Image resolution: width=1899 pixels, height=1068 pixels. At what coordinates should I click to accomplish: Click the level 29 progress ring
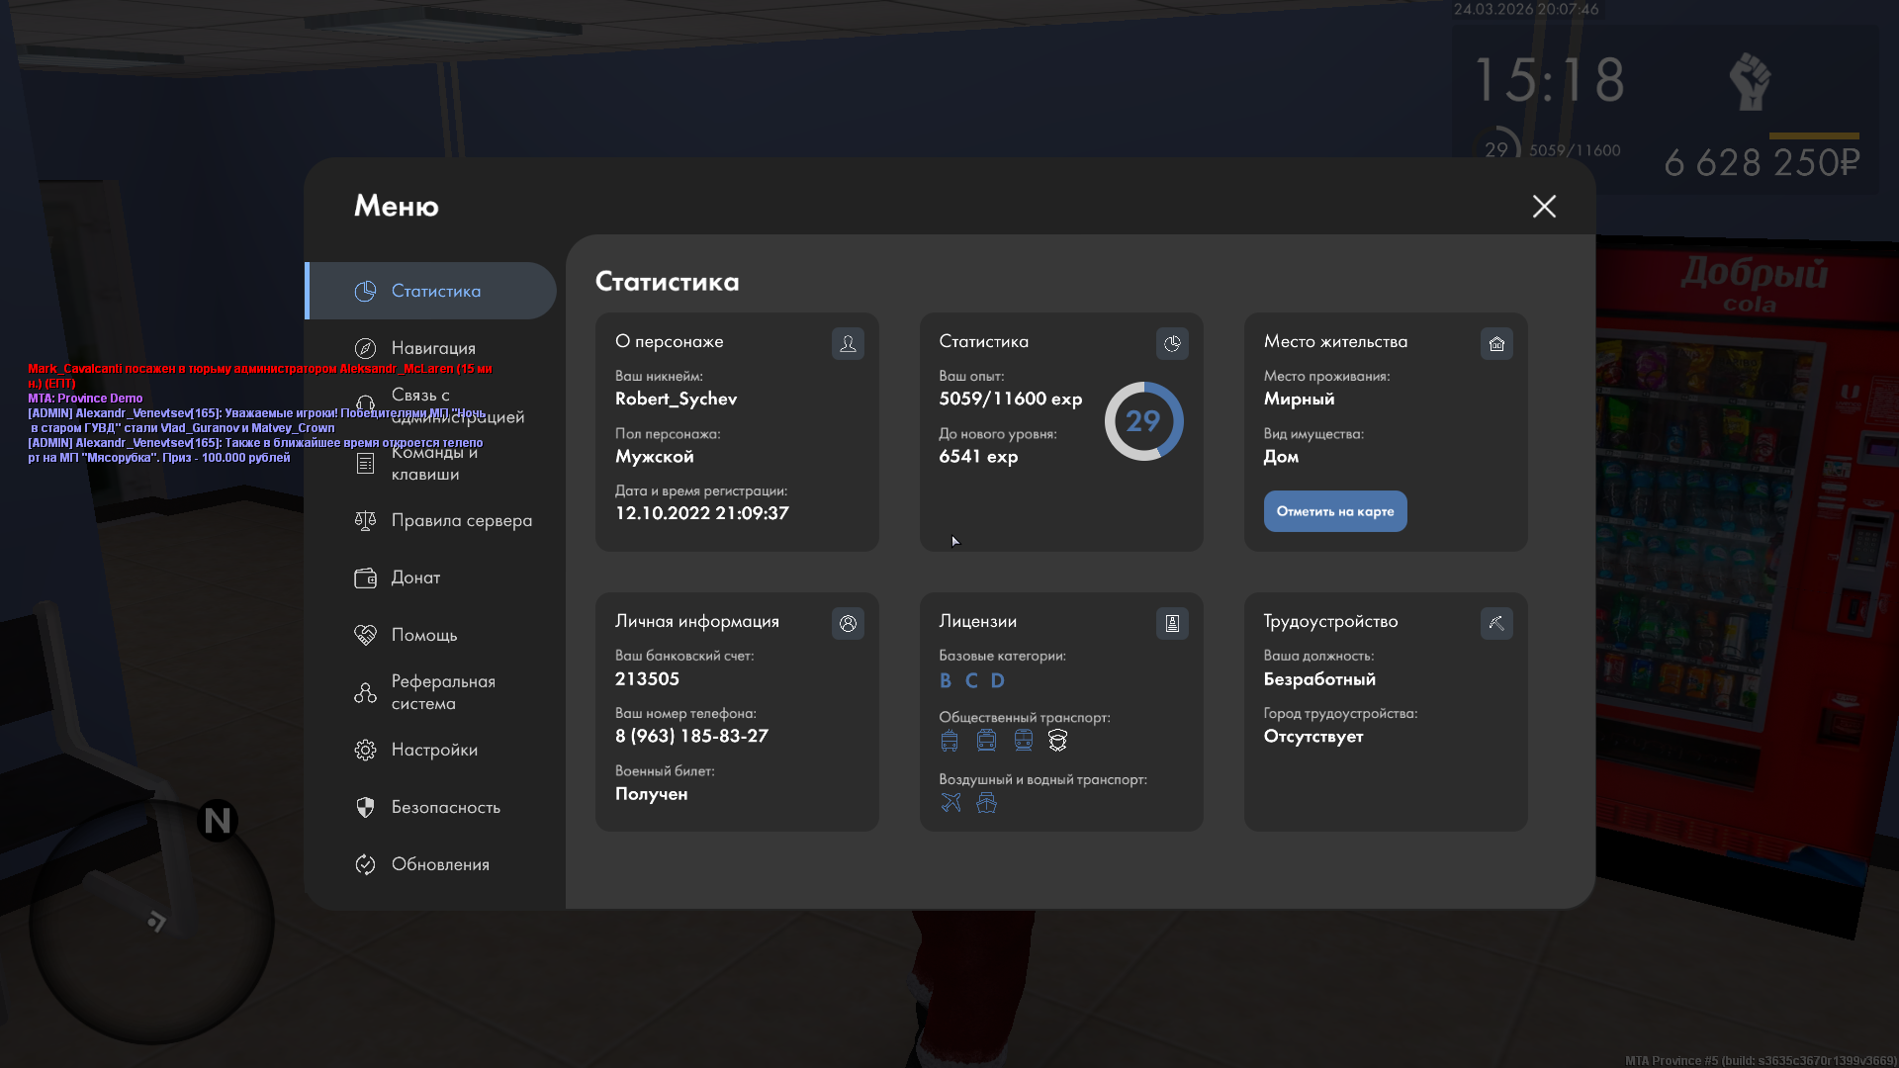[x=1143, y=421]
